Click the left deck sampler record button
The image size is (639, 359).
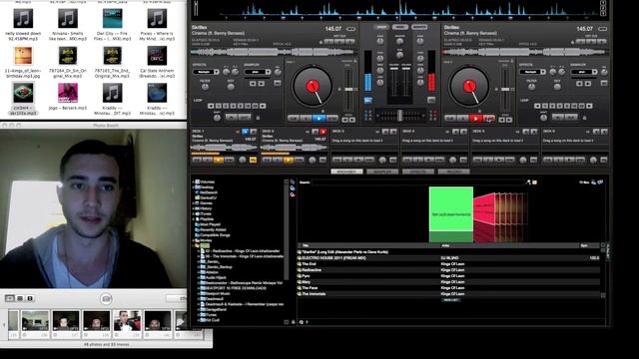278,83
